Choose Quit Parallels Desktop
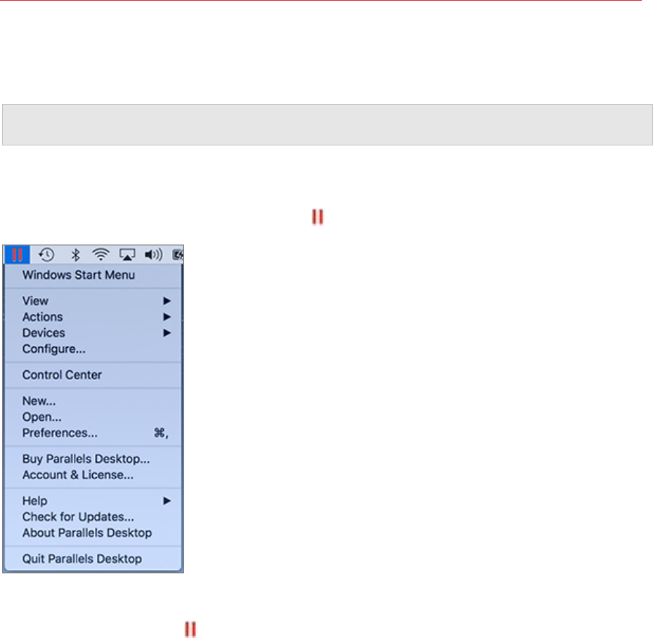Image resolution: width=653 pixels, height=638 pixels. [x=93, y=559]
